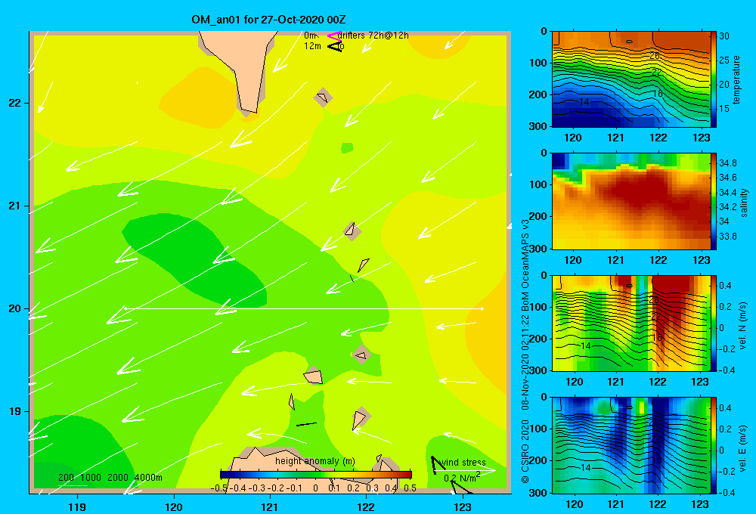Image resolution: width=756 pixels, height=514 pixels.
Task: Click the black wind stress reference arrow
Action: coord(437,464)
